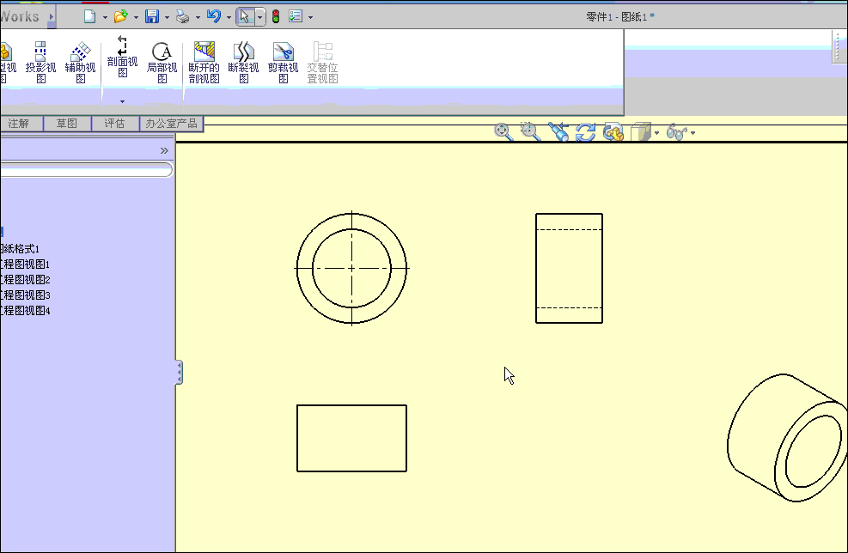Expand the Select tool dropdown arrow
The width and height of the screenshot is (848, 553).
pyautogui.click(x=260, y=17)
